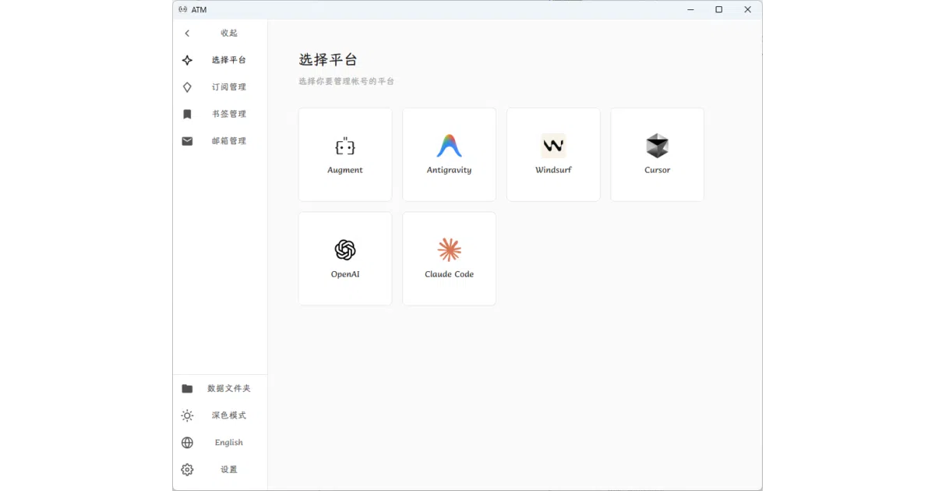Viewport: 935px width, 491px height.
Task: Click the Claude Code starburst logo
Action: pos(450,249)
